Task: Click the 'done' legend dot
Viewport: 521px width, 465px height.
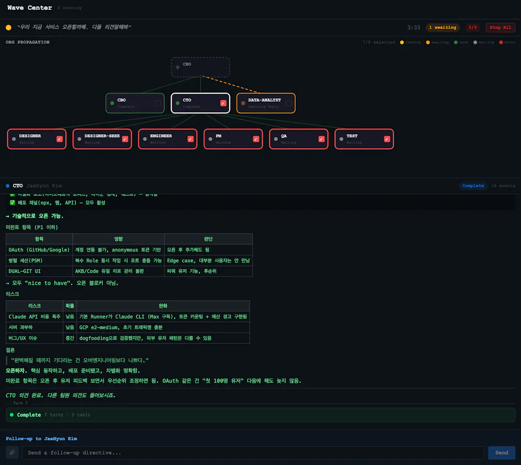Action: 455,42
